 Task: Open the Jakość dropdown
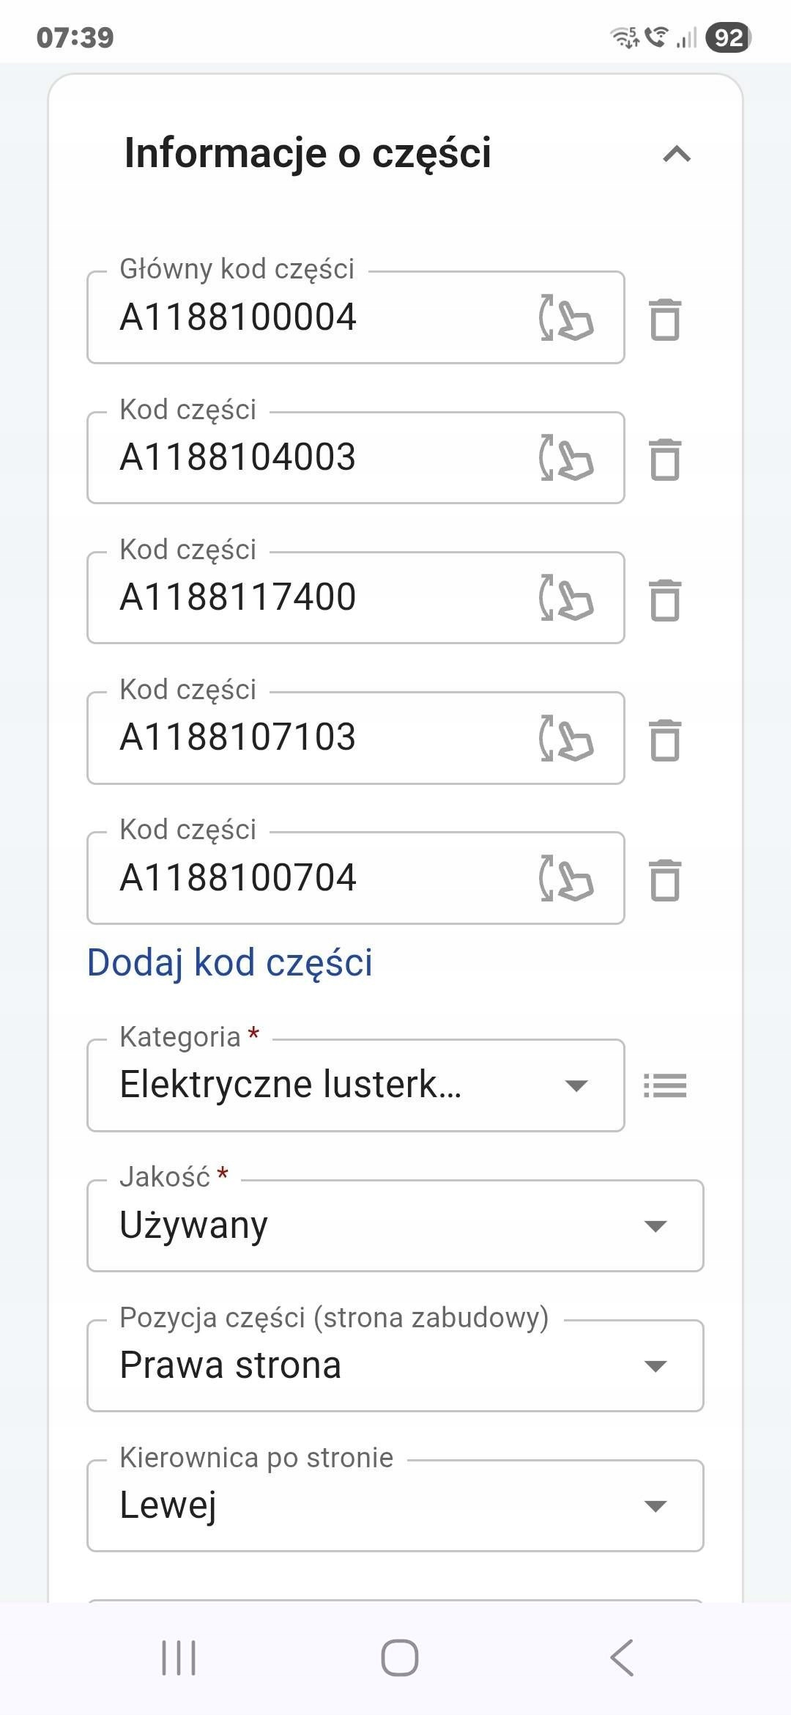tap(395, 1225)
